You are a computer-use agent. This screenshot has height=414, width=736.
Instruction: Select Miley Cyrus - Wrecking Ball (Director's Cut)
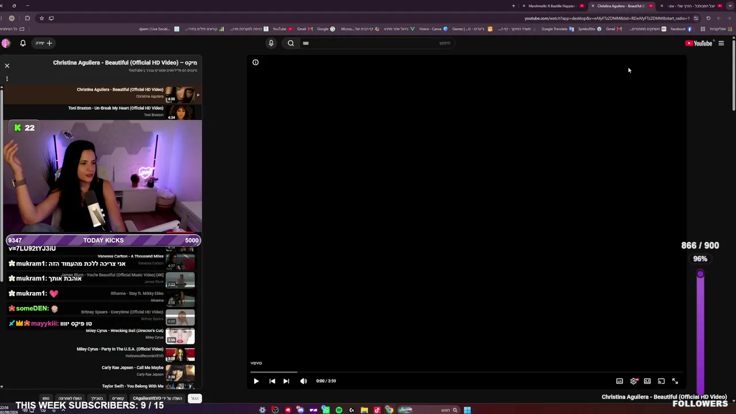(x=125, y=331)
